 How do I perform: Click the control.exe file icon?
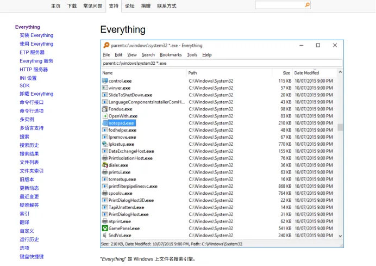tap(105, 81)
